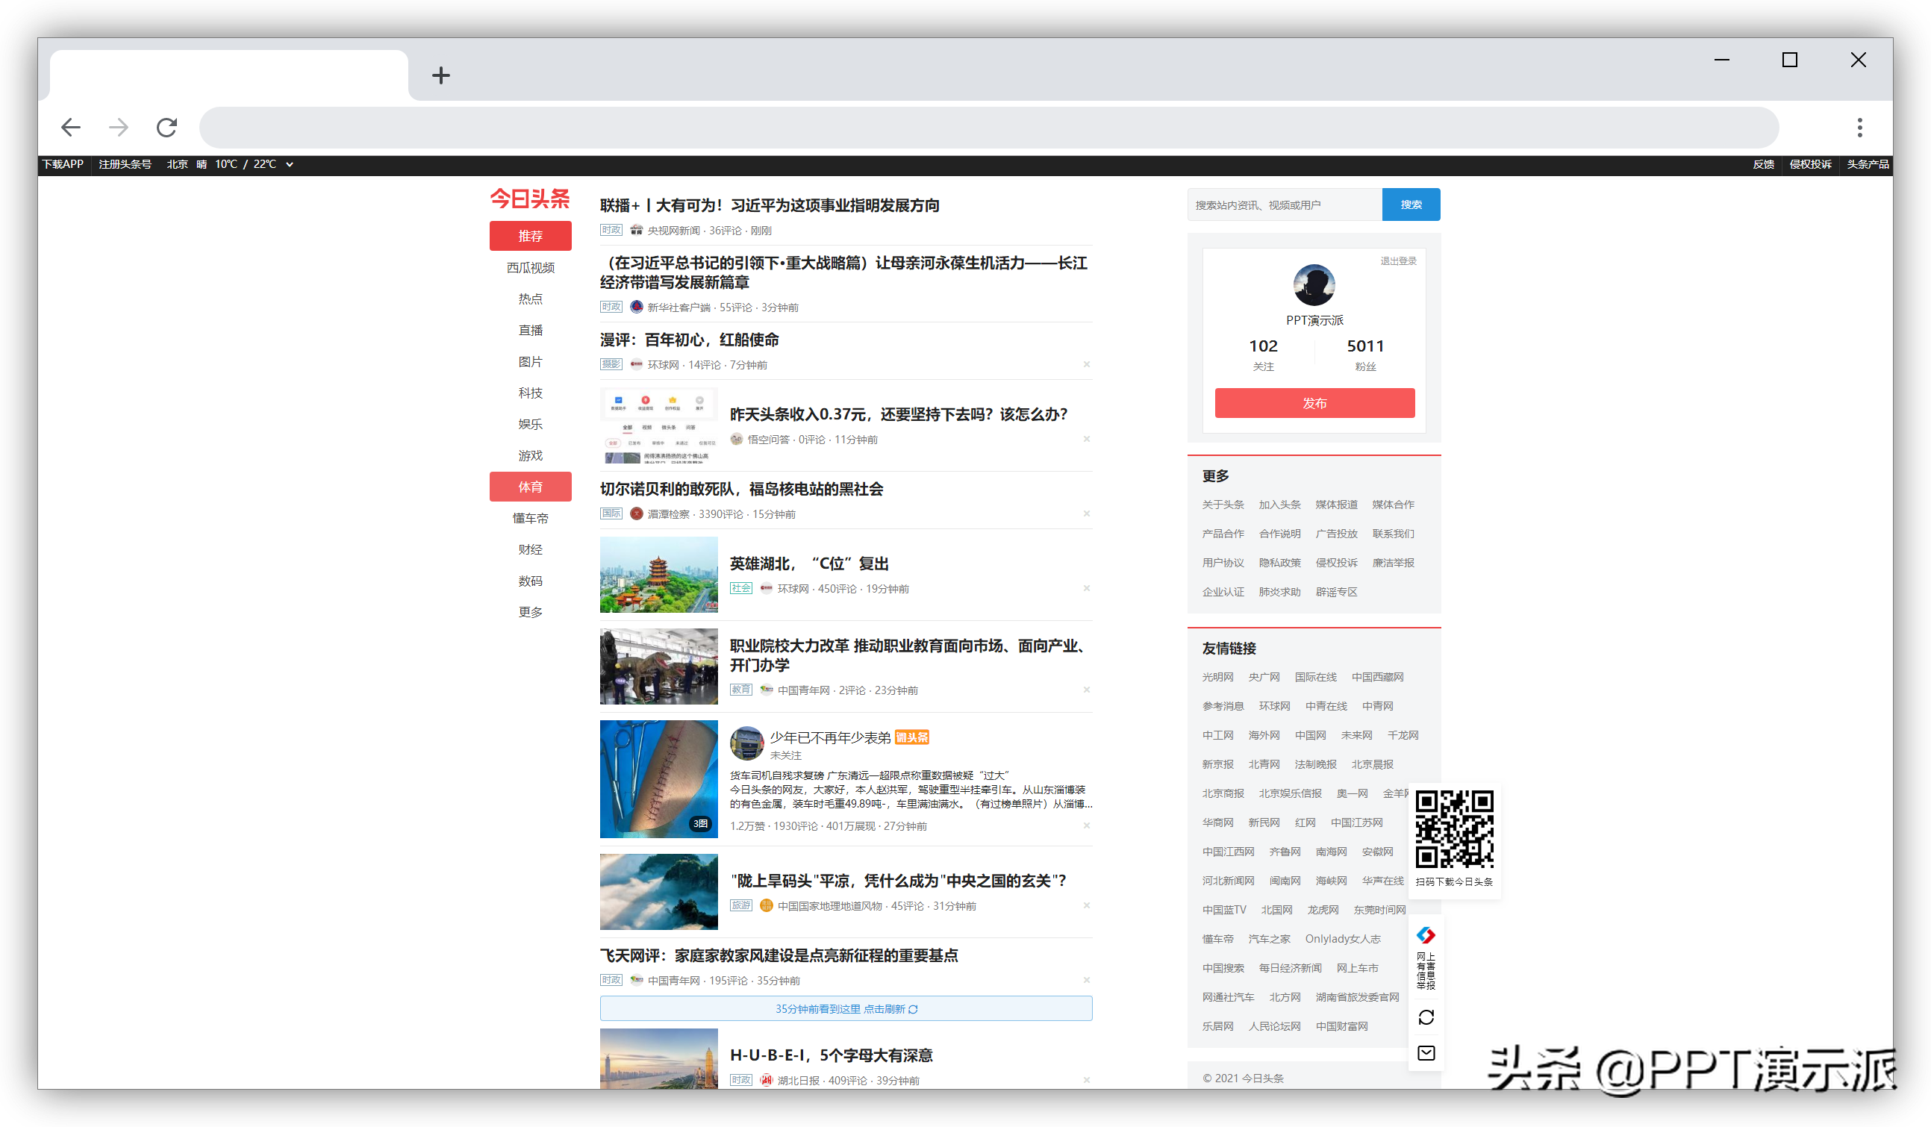Click the browser forward arrow
The width and height of the screenshot is (1931, 1127).
(x=119, y=127)
